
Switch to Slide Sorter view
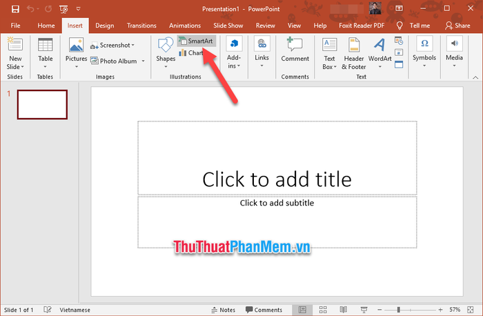322,310
